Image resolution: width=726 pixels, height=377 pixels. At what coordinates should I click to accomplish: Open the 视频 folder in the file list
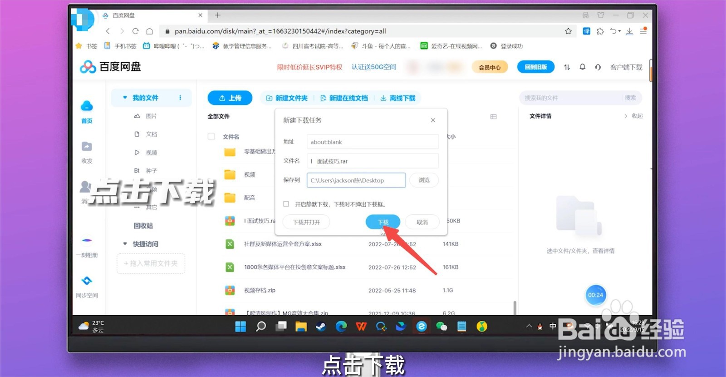point(250,174)
